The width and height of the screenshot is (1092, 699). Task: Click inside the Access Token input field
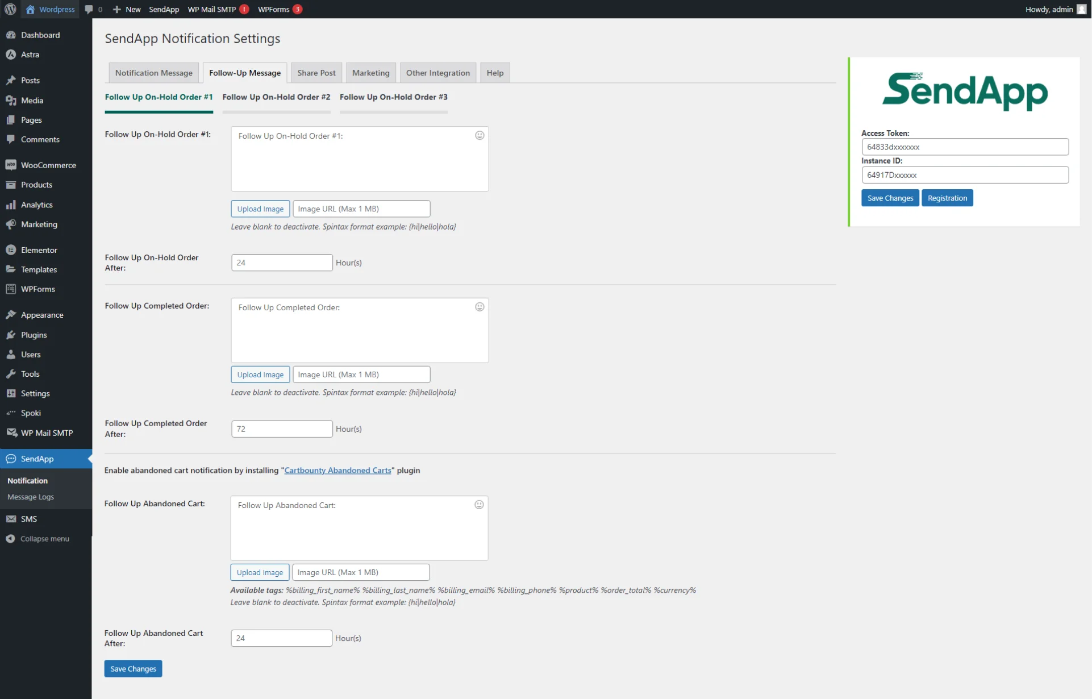click(964, 147)
